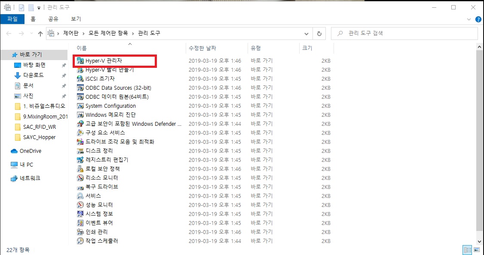Open the 홈 ribbon tab

pyautogui.click(x=33, y=19)
